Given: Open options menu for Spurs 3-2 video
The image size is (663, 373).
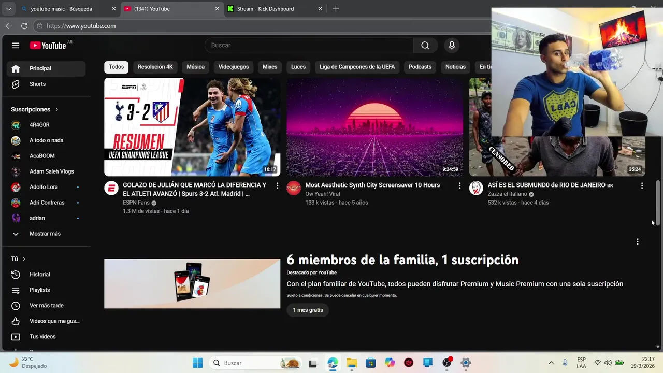Looking at the screenshot, I should click(x=277, y=185).
